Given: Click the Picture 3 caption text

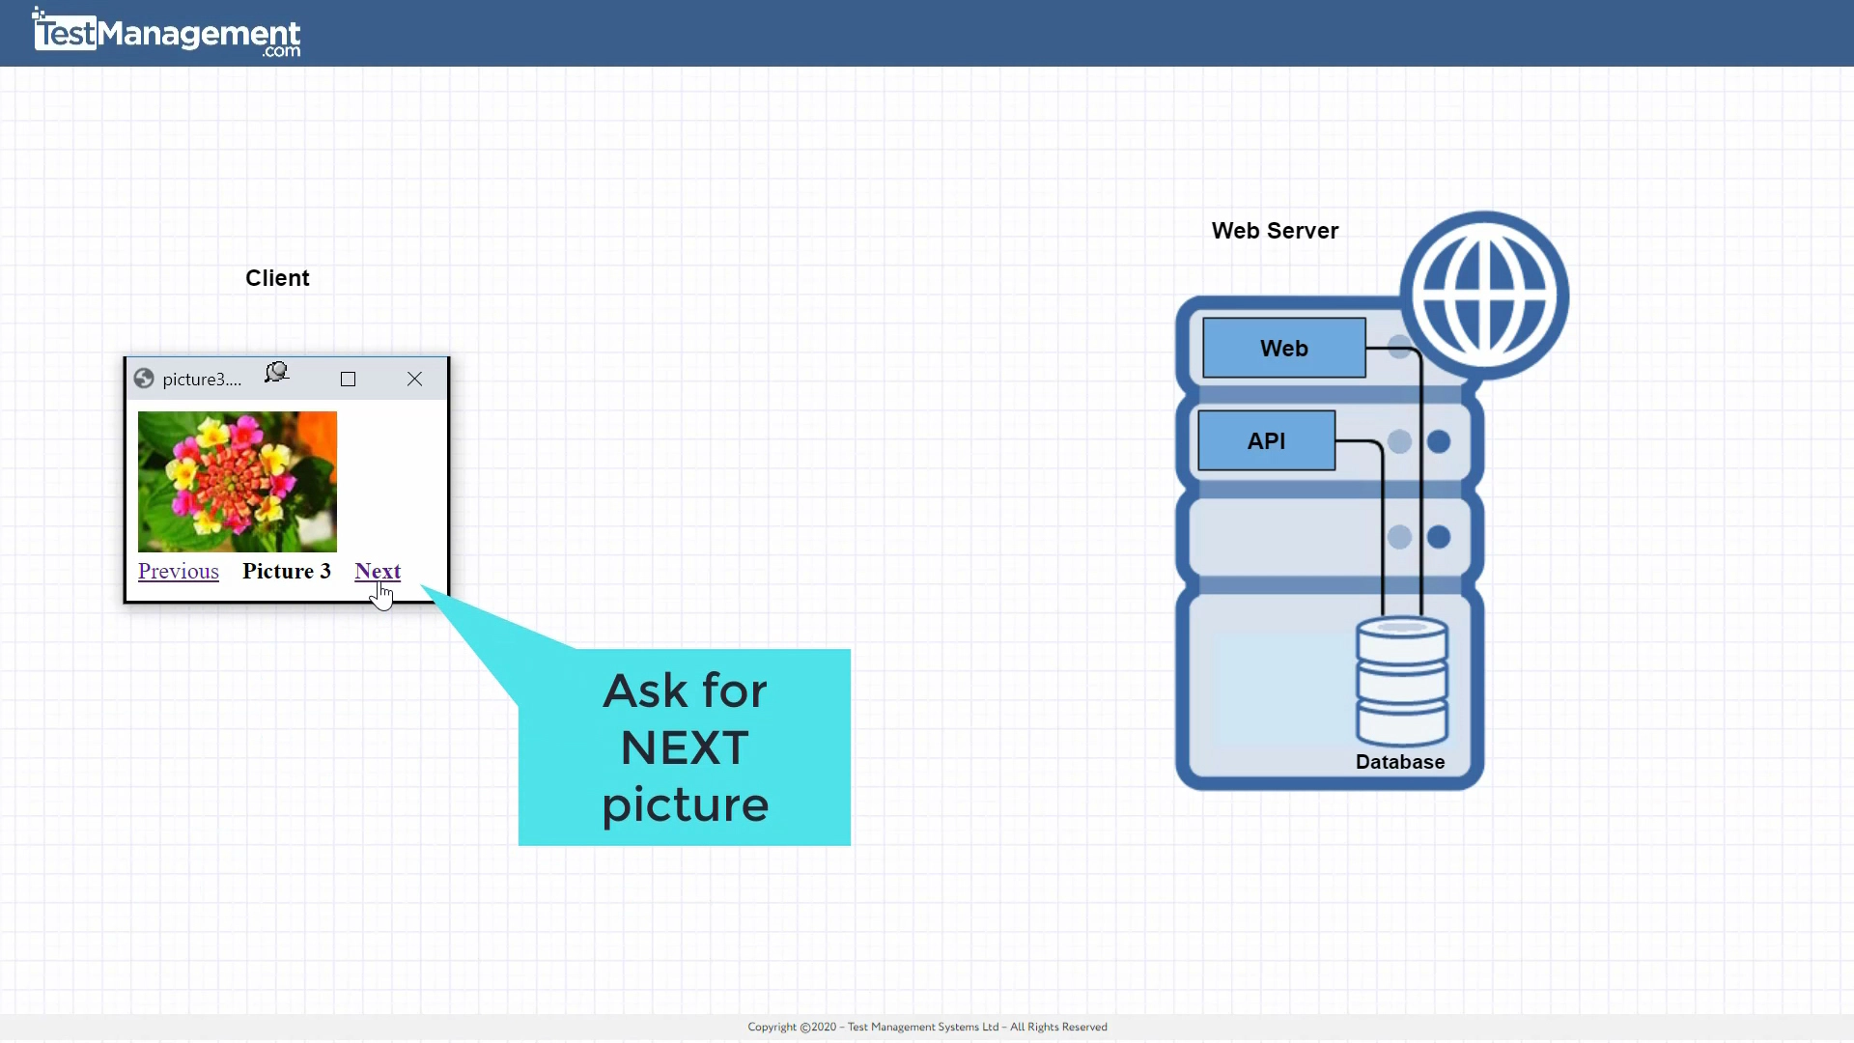Looking at the screenshot, I should click(286, 571).
